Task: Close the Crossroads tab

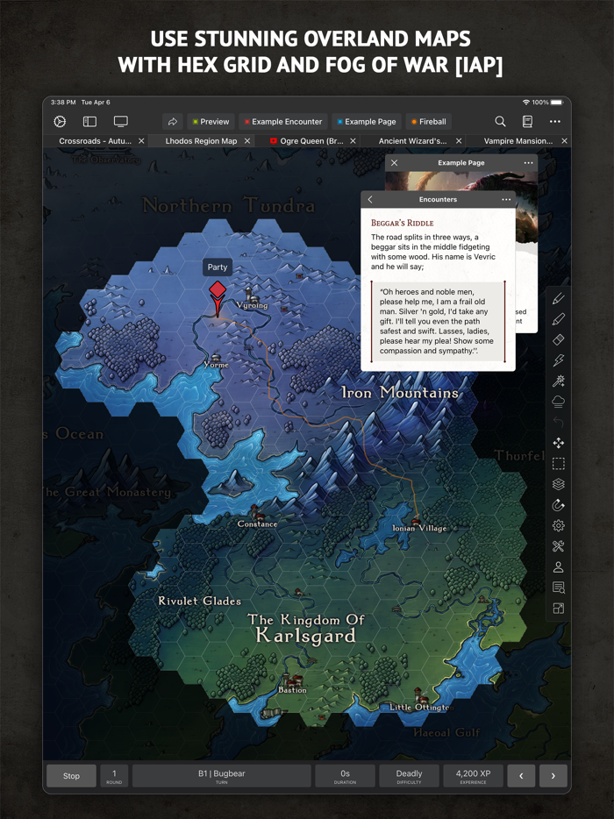Action: [x=141, y=141]
